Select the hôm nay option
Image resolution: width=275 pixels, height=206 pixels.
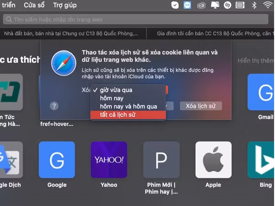(128, 98)
